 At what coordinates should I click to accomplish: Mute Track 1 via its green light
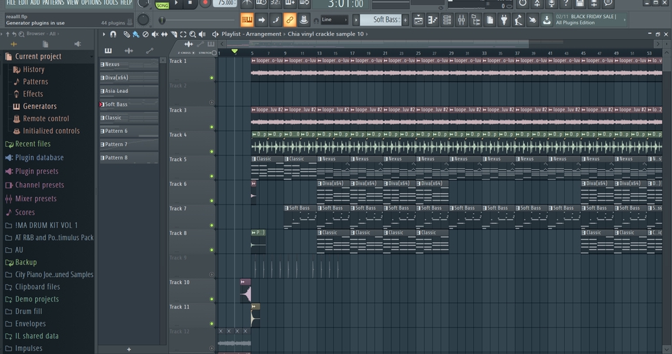click(x=211, y=78)
